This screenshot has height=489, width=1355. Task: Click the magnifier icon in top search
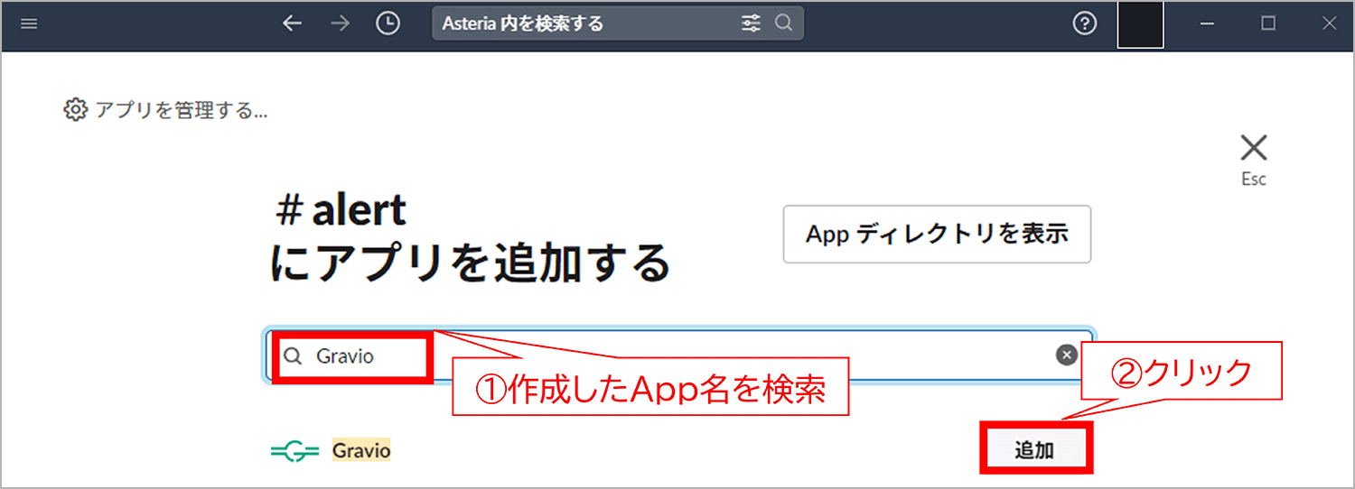783,23
